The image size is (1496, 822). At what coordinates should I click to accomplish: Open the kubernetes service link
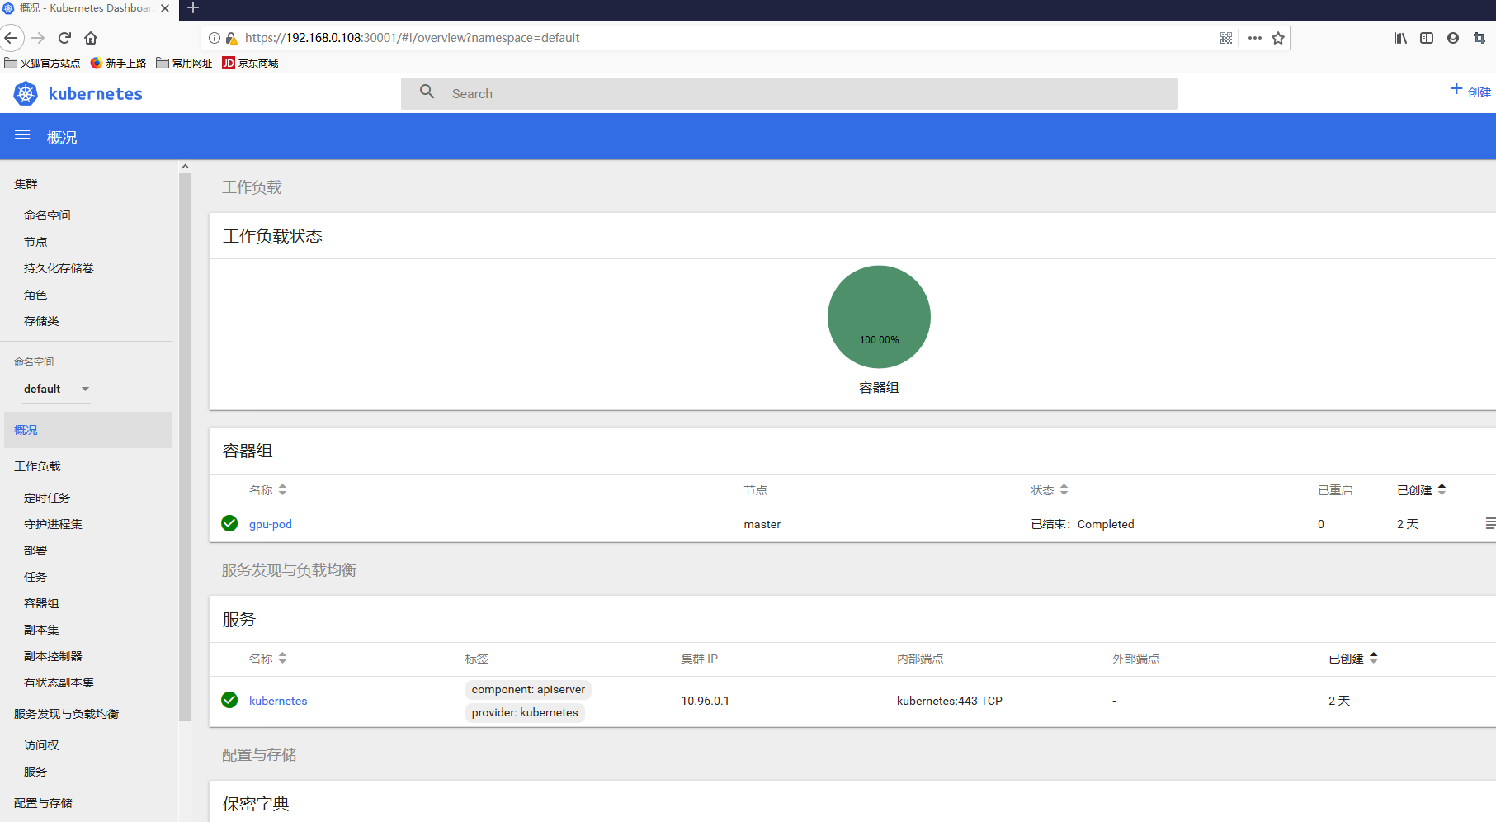tap(278, 701)
